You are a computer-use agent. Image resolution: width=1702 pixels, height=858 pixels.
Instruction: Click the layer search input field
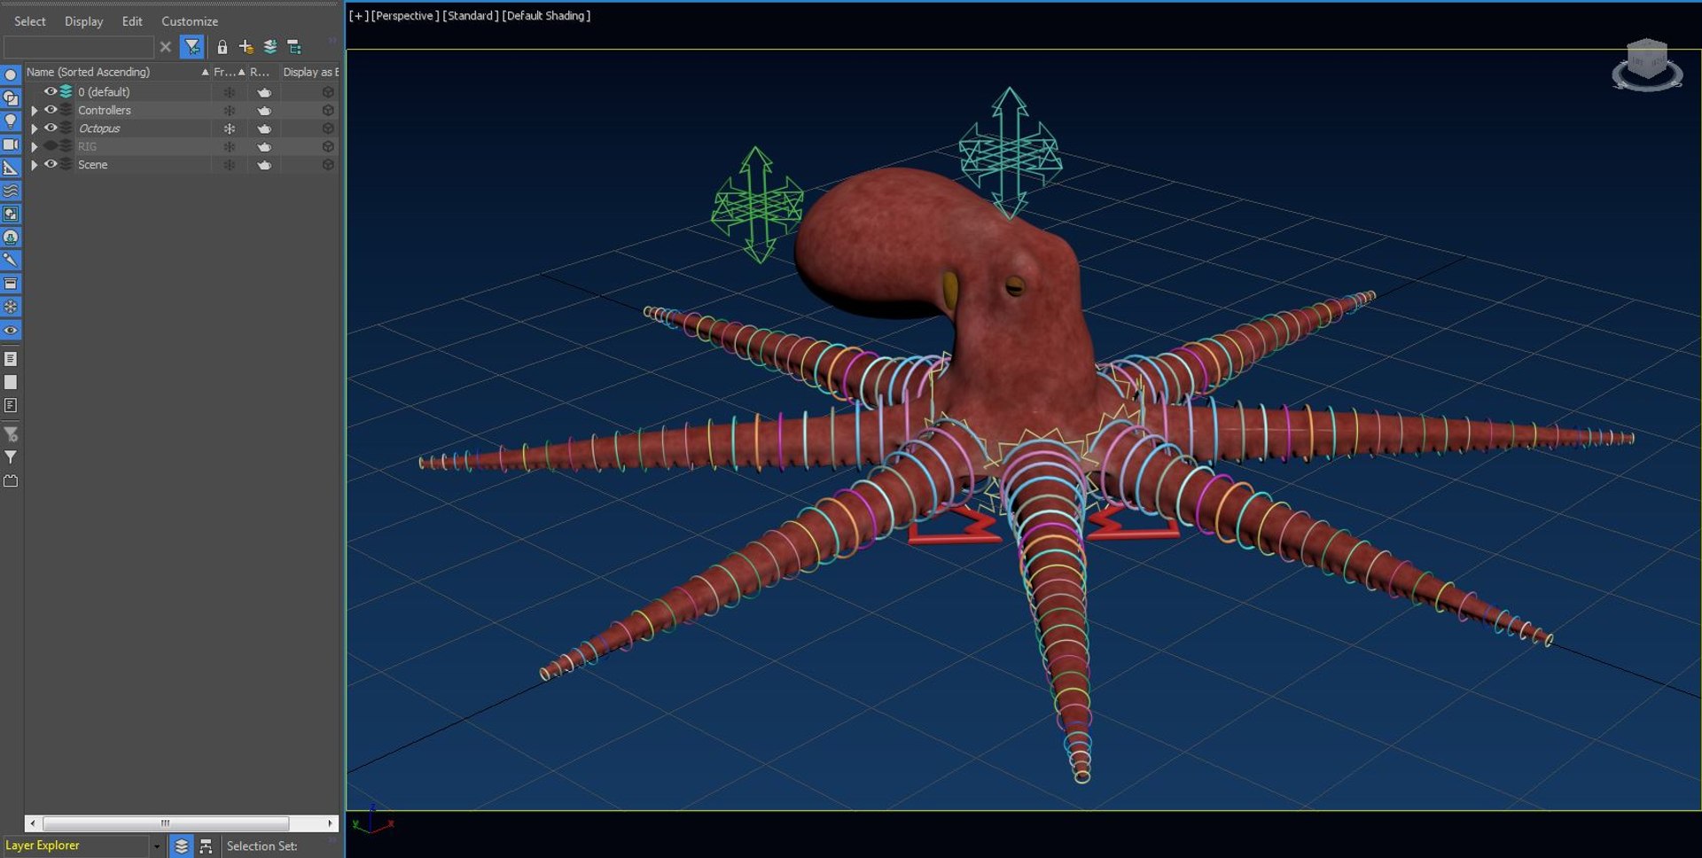click(x=79, y=47)
